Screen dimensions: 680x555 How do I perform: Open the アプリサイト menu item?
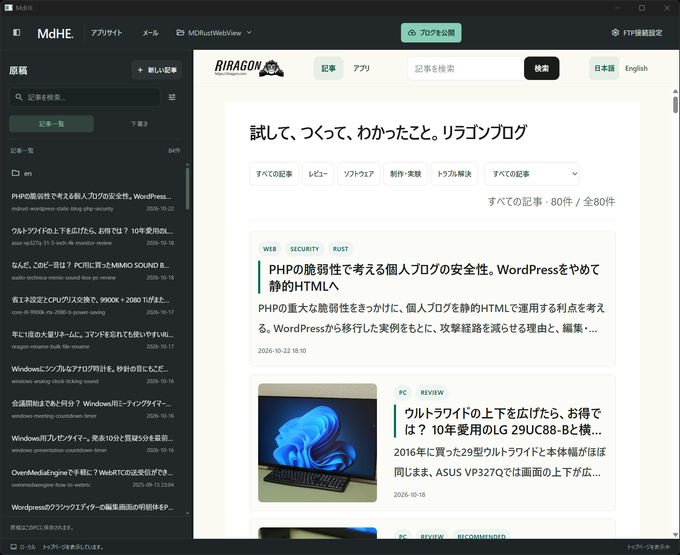pos(106,33)
